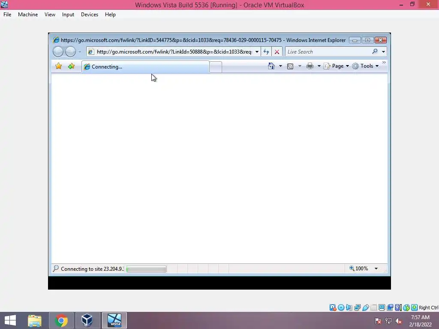Click the Refresh button beside address bar
Viewport: 439px width, 329px height.
[266, 52]
